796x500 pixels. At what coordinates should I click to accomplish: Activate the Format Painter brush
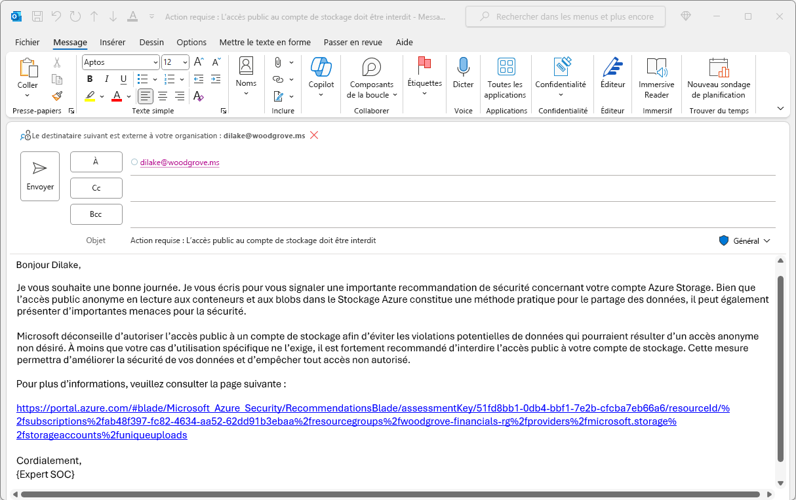pyautogui.click(x=57, y=96)
